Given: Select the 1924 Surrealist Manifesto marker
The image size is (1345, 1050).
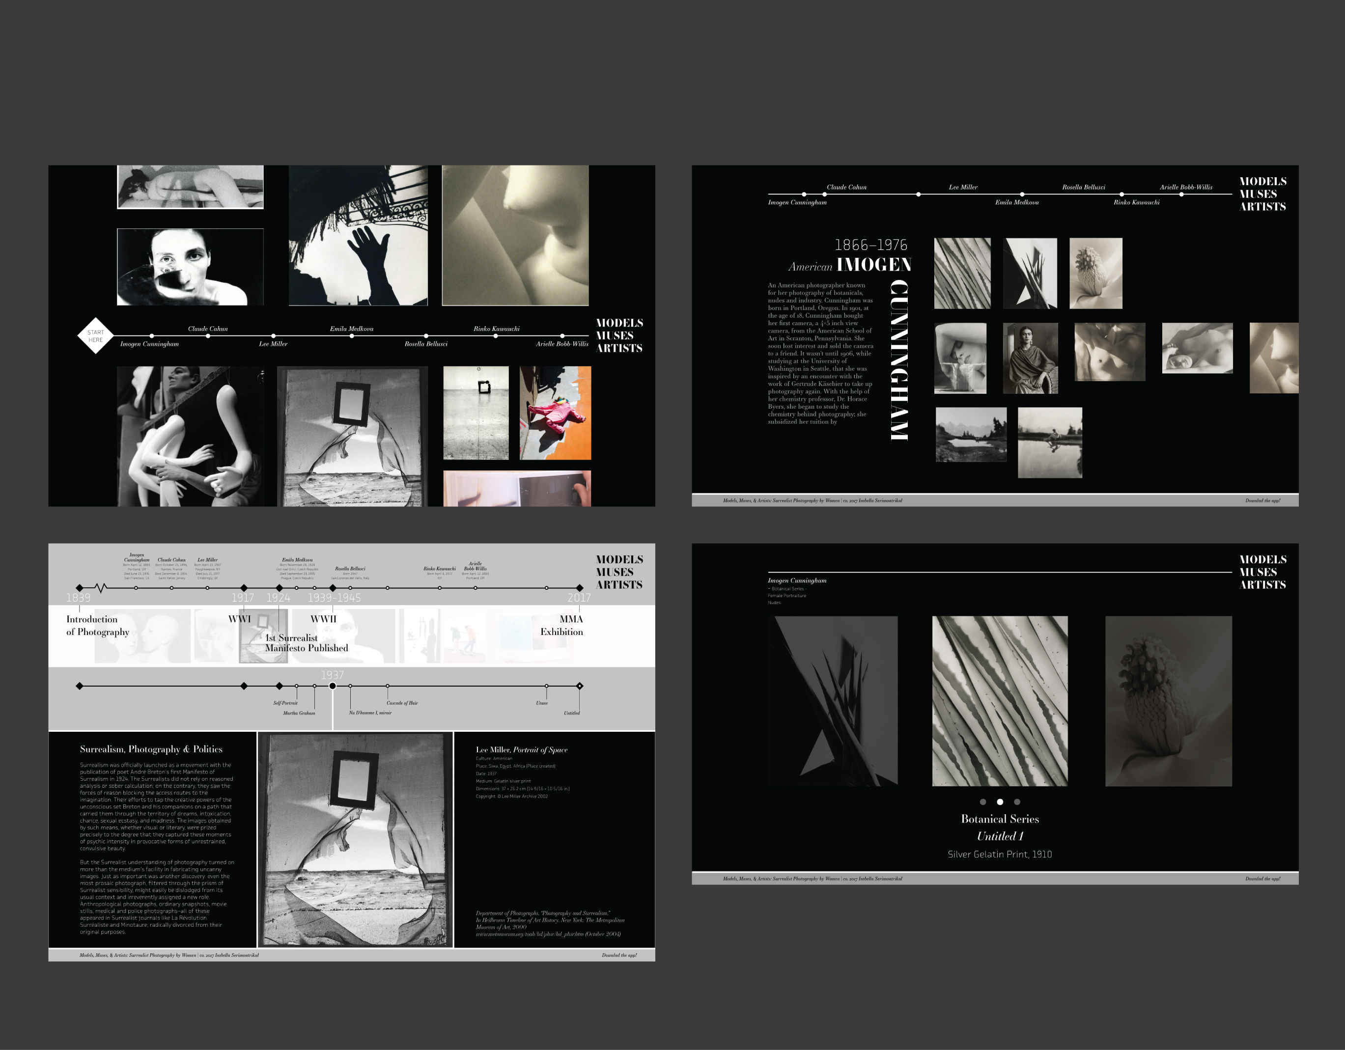Looking at the screenshot, I should (x=280, y=588).
